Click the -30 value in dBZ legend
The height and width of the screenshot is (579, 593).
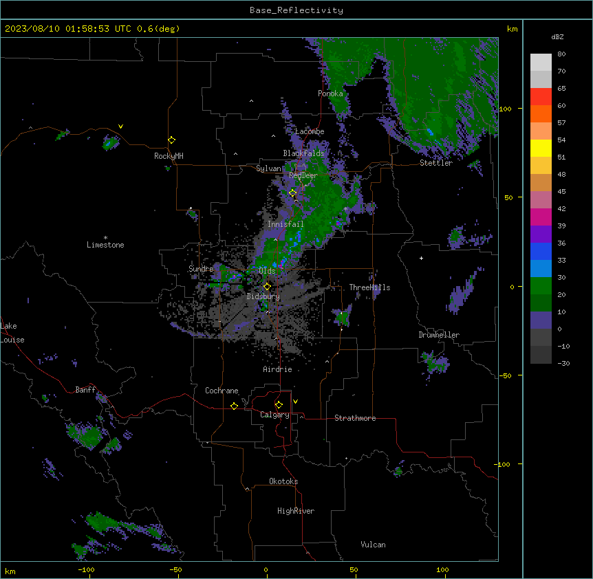click(x=563, y=363)
